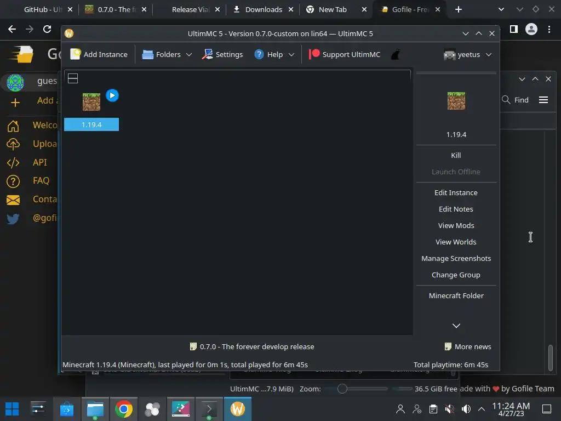Click the Gofile Add plus icon
The image size is (561, 421).
[15, 103]
